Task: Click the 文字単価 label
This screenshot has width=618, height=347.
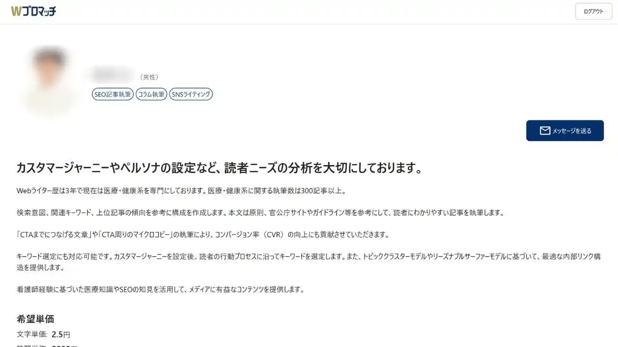Action: (x=32, y=334)
